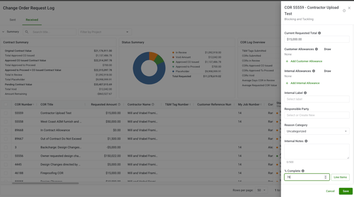Check the row checkbox for COR 55556
The width and height of the screenshot is (354, 197).
point(6,156)
